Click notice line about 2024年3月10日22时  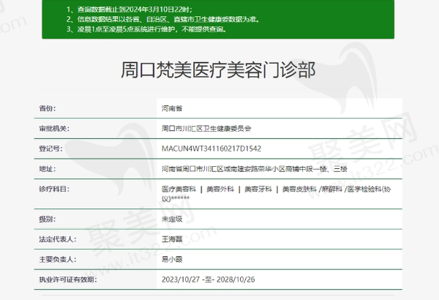pyautogui.click(x=130, y=10)
